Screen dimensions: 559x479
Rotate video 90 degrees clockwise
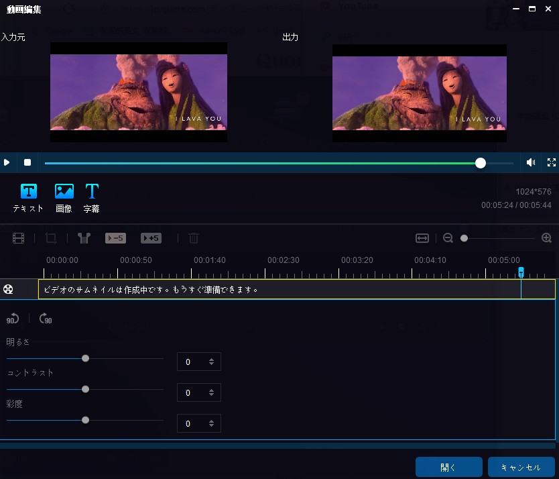click(x=46, y=318)
